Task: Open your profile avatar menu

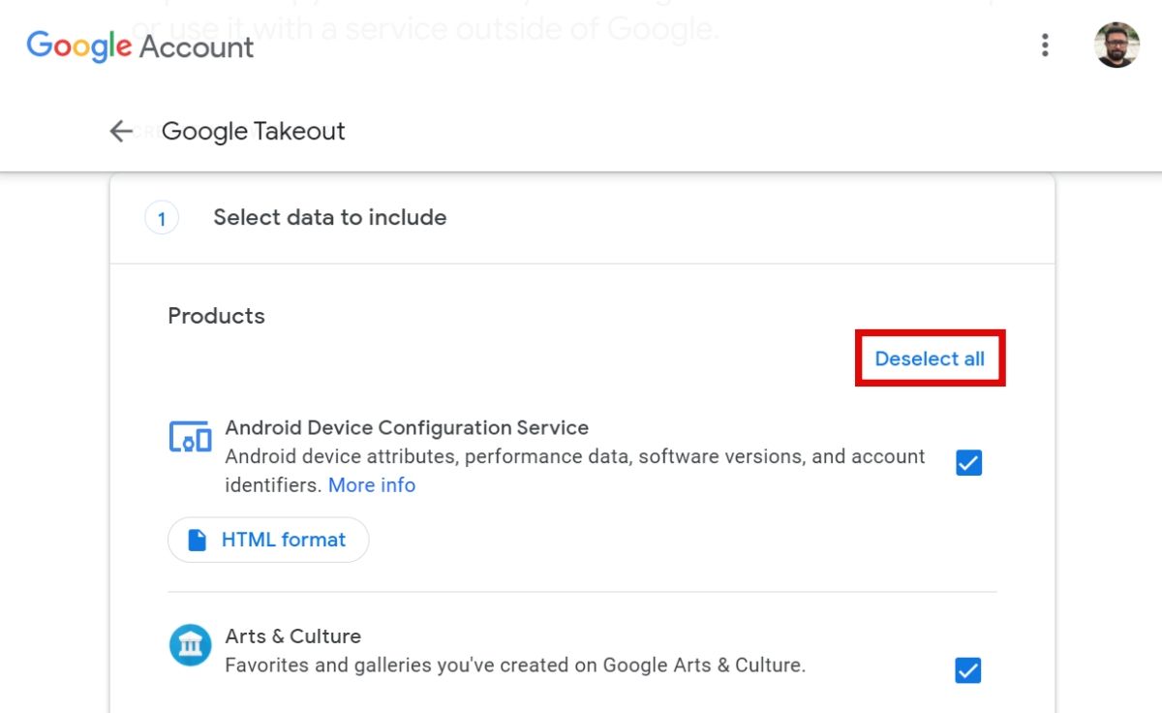Action: [x=1116, y=46]
